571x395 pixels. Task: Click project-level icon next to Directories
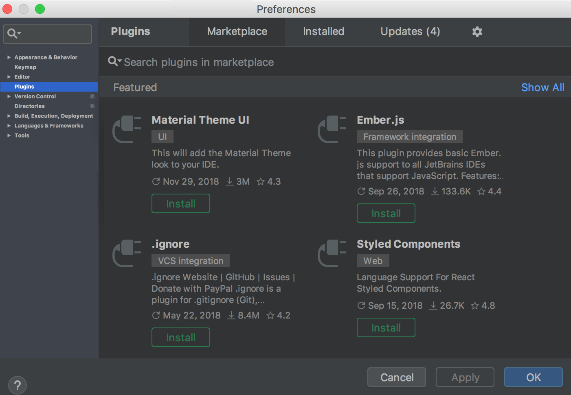[92, 106]
